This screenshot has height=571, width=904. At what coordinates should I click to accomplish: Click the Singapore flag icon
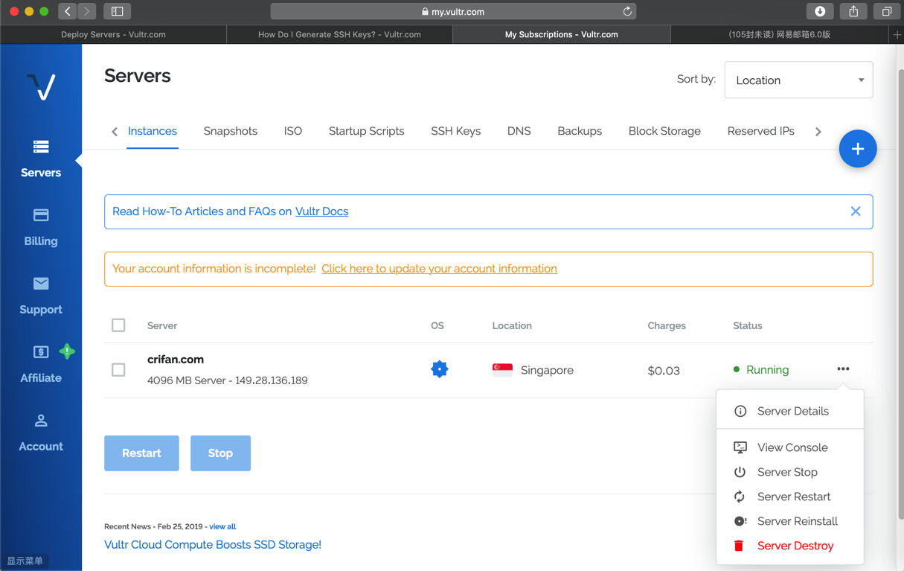click(x=502, y=370)
